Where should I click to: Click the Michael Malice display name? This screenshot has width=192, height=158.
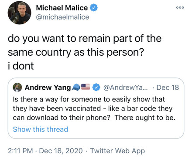pos(62,8)
